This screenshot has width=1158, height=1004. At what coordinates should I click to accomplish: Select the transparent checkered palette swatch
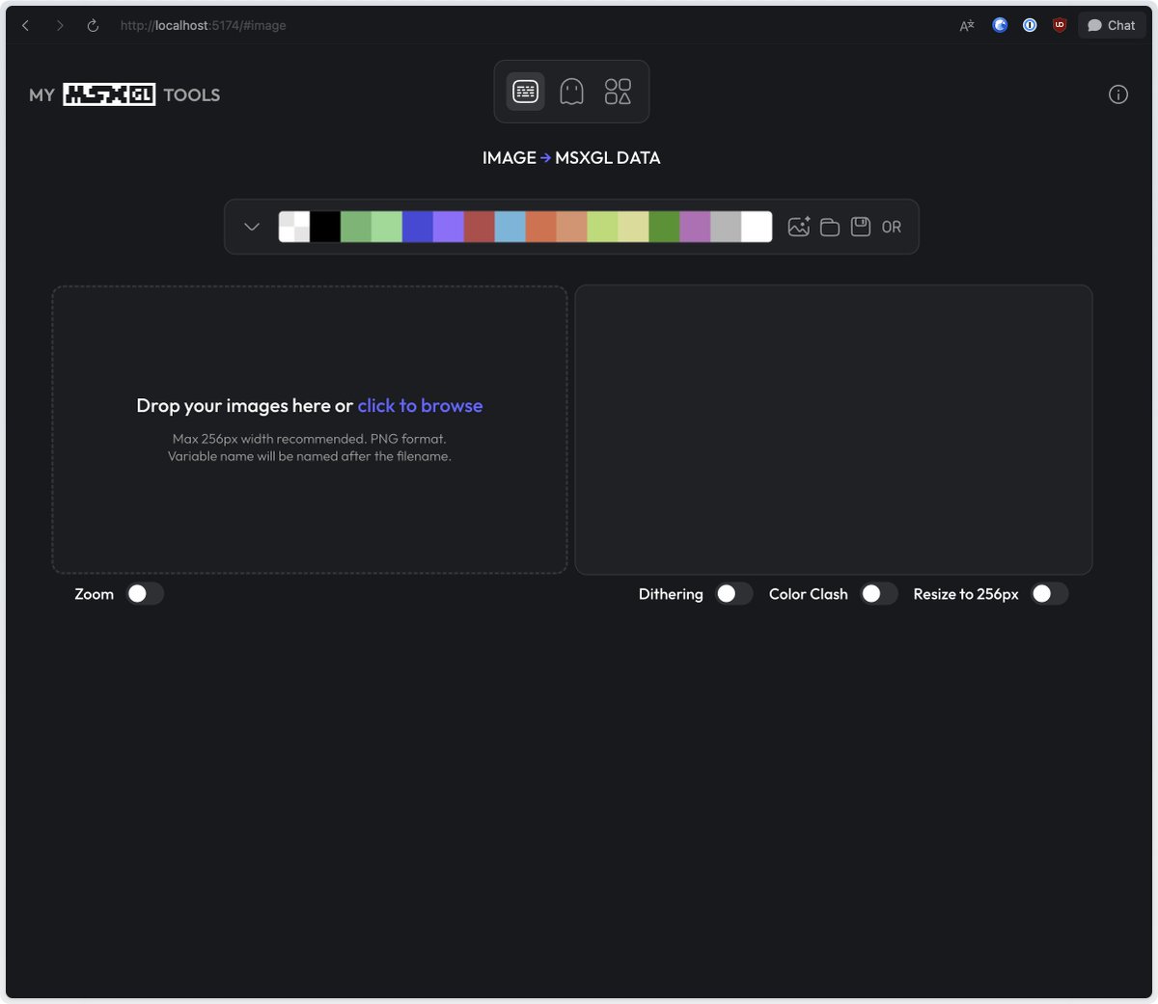(x=294, y=227)
